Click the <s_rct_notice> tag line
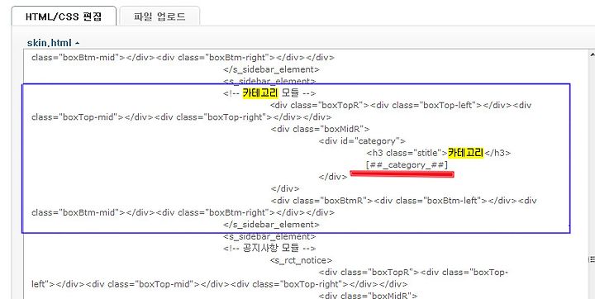595x299 pixels. (x=302, y=260)
